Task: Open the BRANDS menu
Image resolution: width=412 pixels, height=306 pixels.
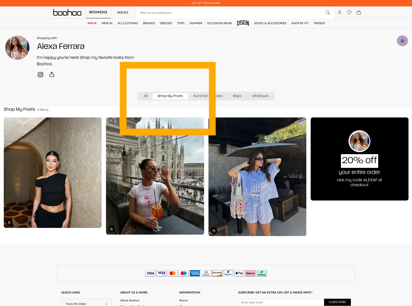Action: click(x=149, y=23)
